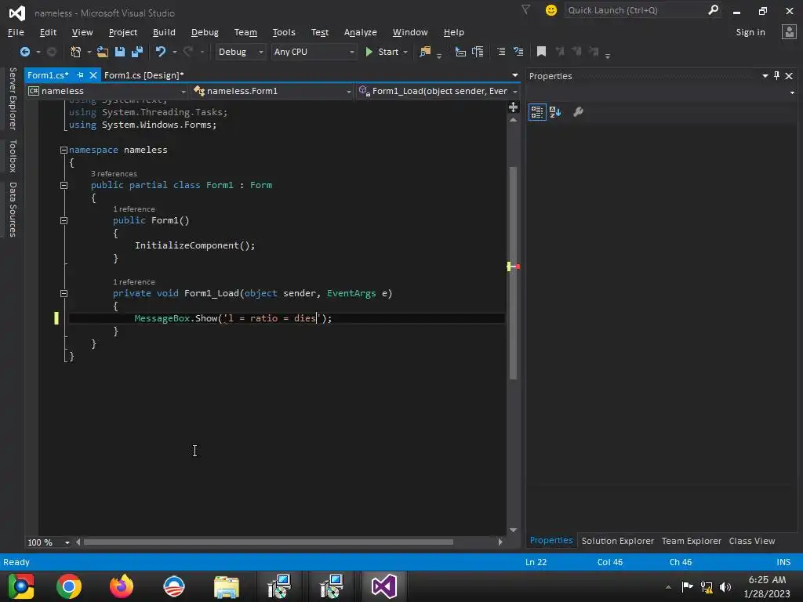Open the File menu
The image size is (803, 602).
(x=16, y=32)
